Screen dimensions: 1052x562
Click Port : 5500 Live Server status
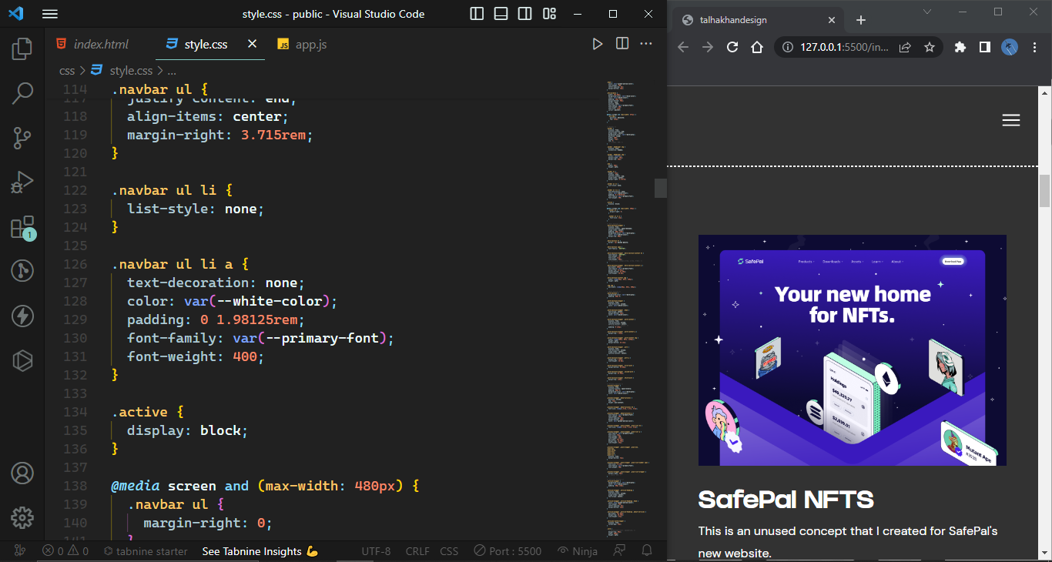pos(507,551)
